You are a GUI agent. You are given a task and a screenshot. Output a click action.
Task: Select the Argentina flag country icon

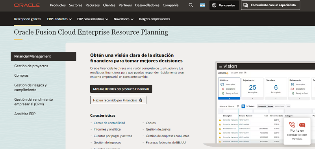click(x=202, y=5)
